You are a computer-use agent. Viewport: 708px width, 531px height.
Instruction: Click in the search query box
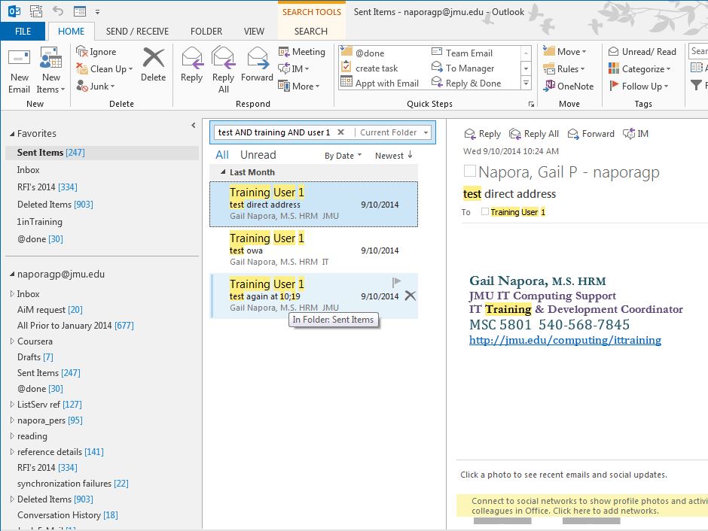point(274,132)
